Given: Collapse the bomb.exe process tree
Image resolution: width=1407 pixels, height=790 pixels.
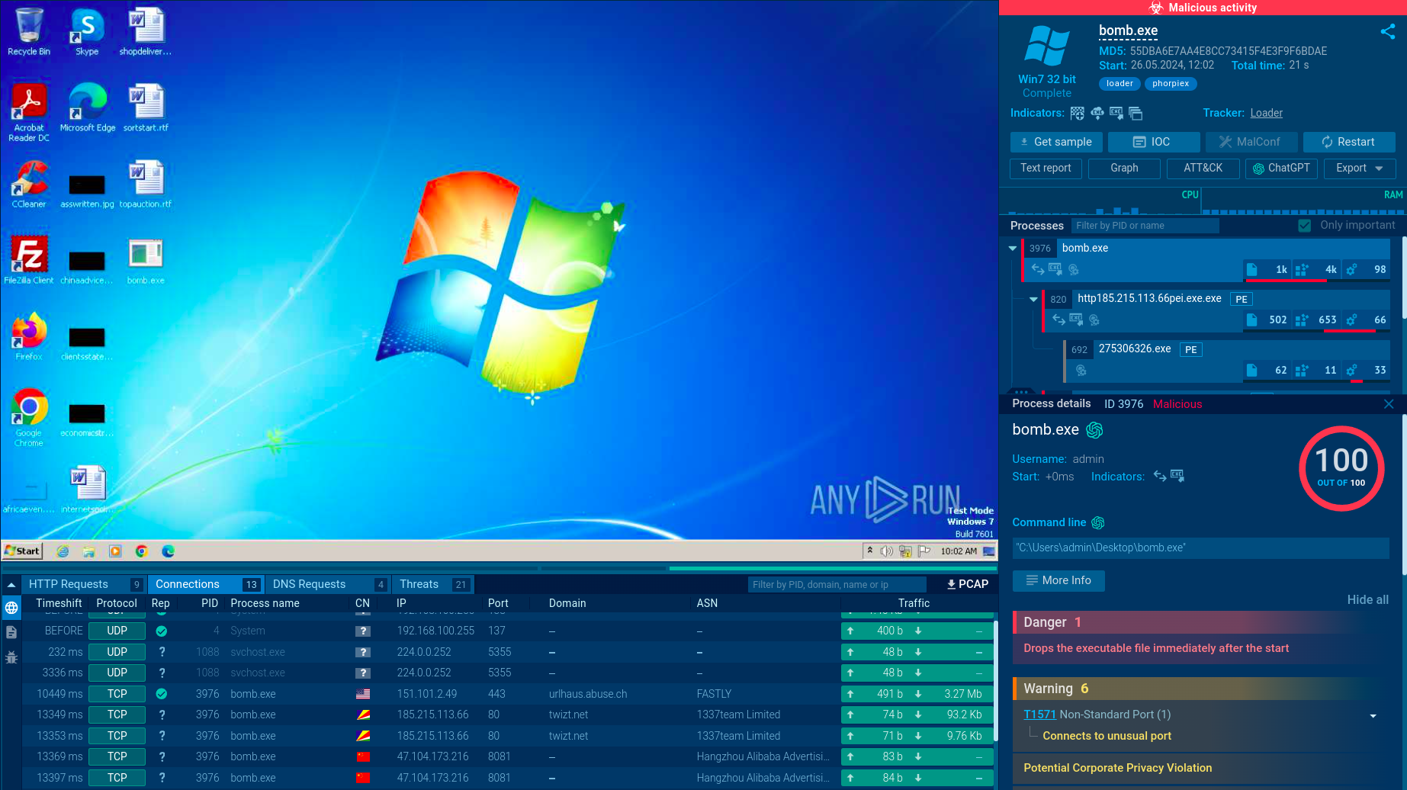Looking at the screenshot, I should coord(1013,249).
